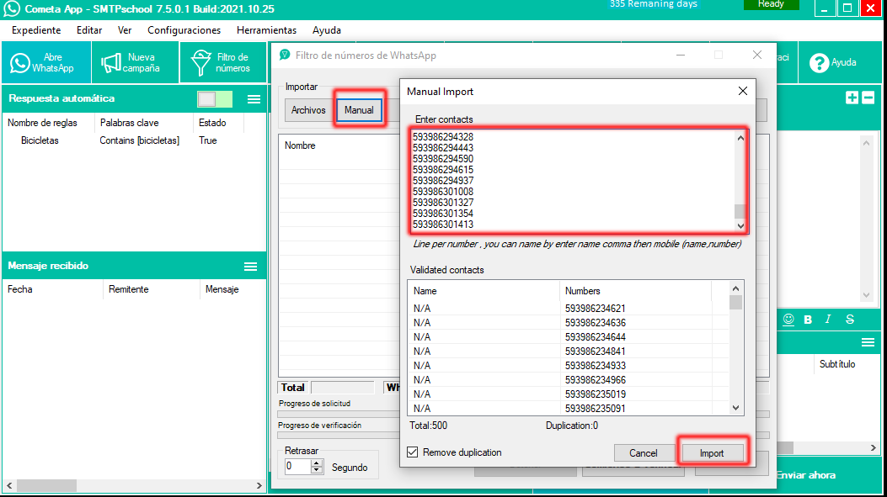Click the Nombre de reglas column header
This screenshot has width=887, height=497.
[x=49, y=123]
